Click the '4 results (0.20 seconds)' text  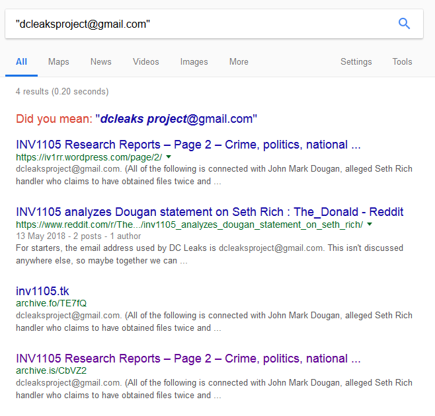62,92
